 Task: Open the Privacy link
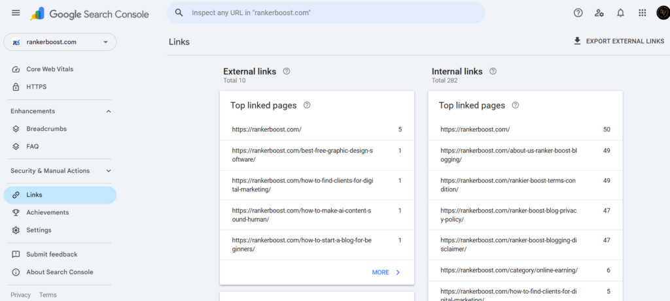coord(20,295)
